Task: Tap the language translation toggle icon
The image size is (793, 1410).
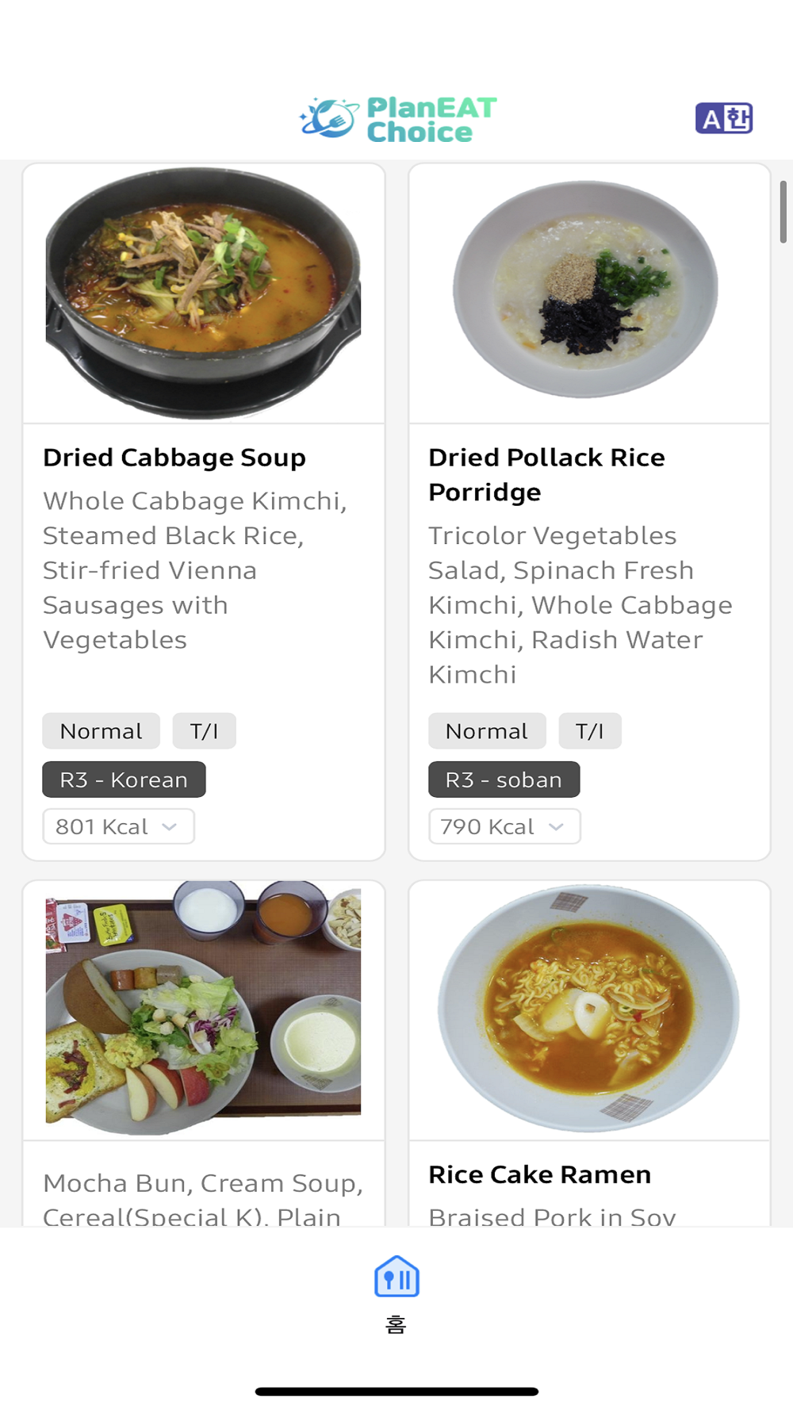Action: point(724,118)
